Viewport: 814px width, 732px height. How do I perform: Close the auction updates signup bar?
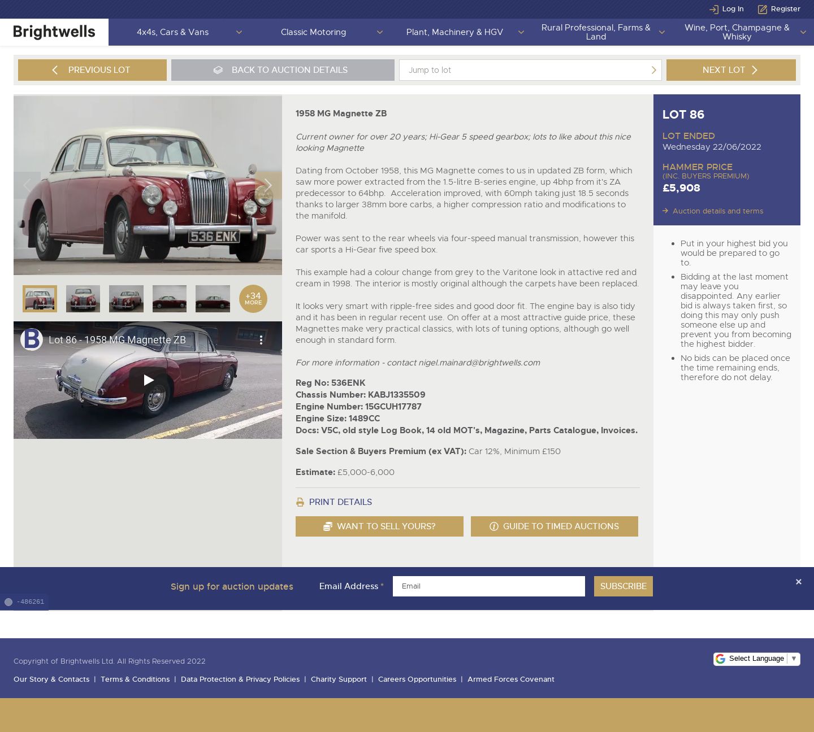point(798,582)
